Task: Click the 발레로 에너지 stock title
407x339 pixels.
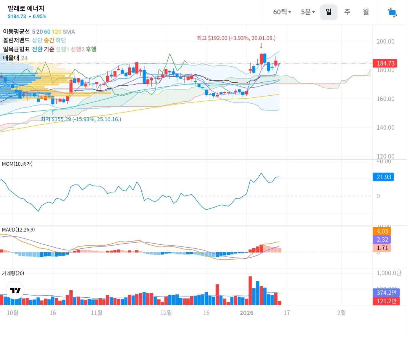Action: pos(26,8)
